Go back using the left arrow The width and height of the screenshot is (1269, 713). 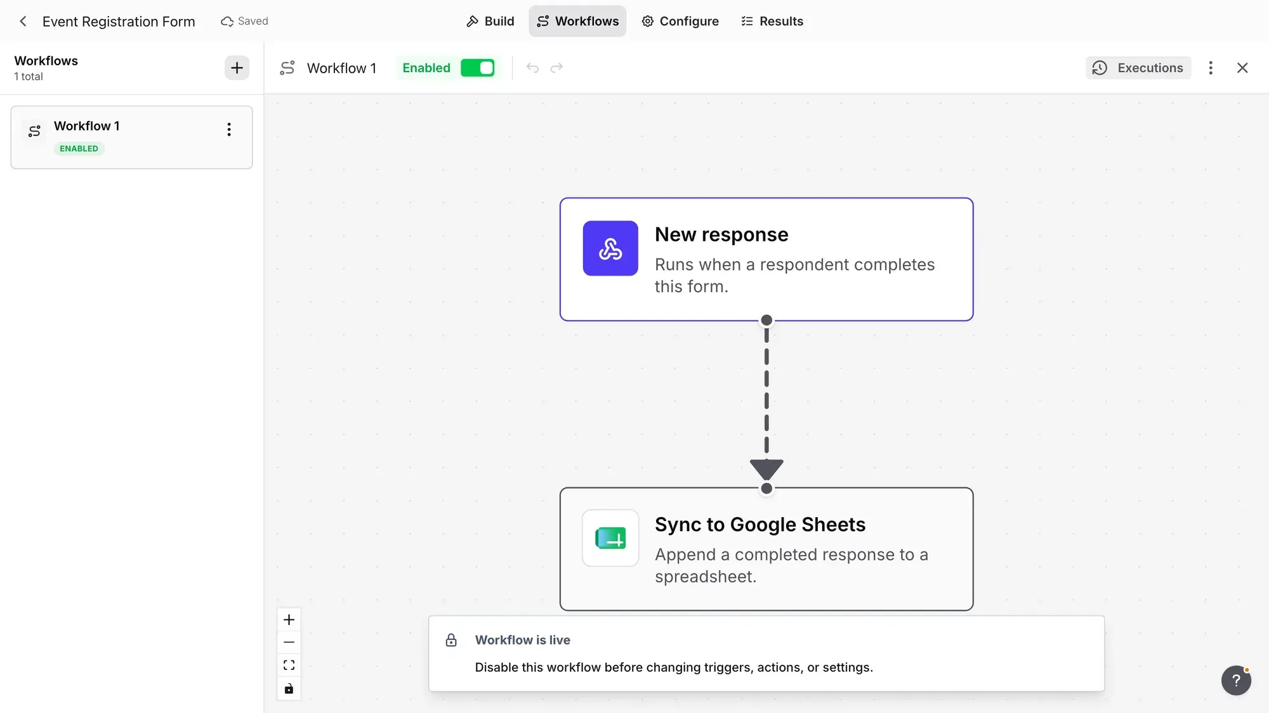[23, 21]
